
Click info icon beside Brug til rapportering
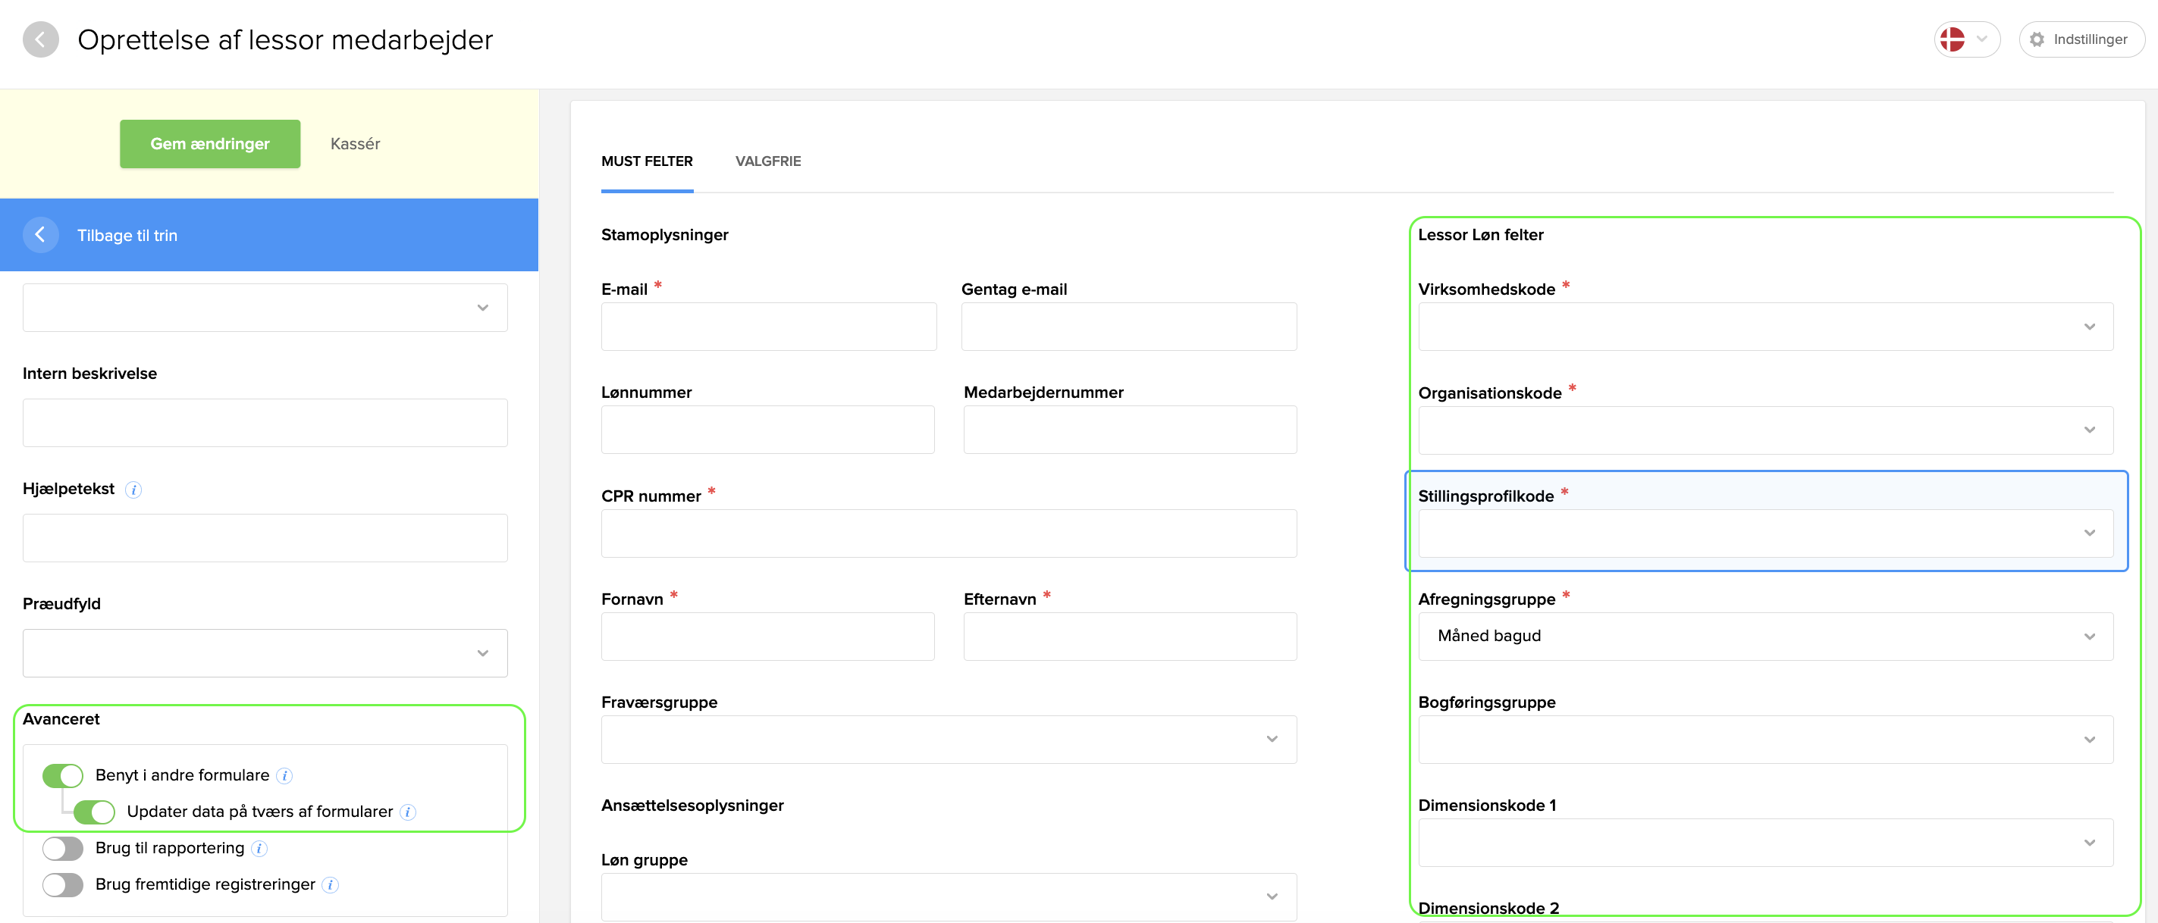(x=259, y=849)
